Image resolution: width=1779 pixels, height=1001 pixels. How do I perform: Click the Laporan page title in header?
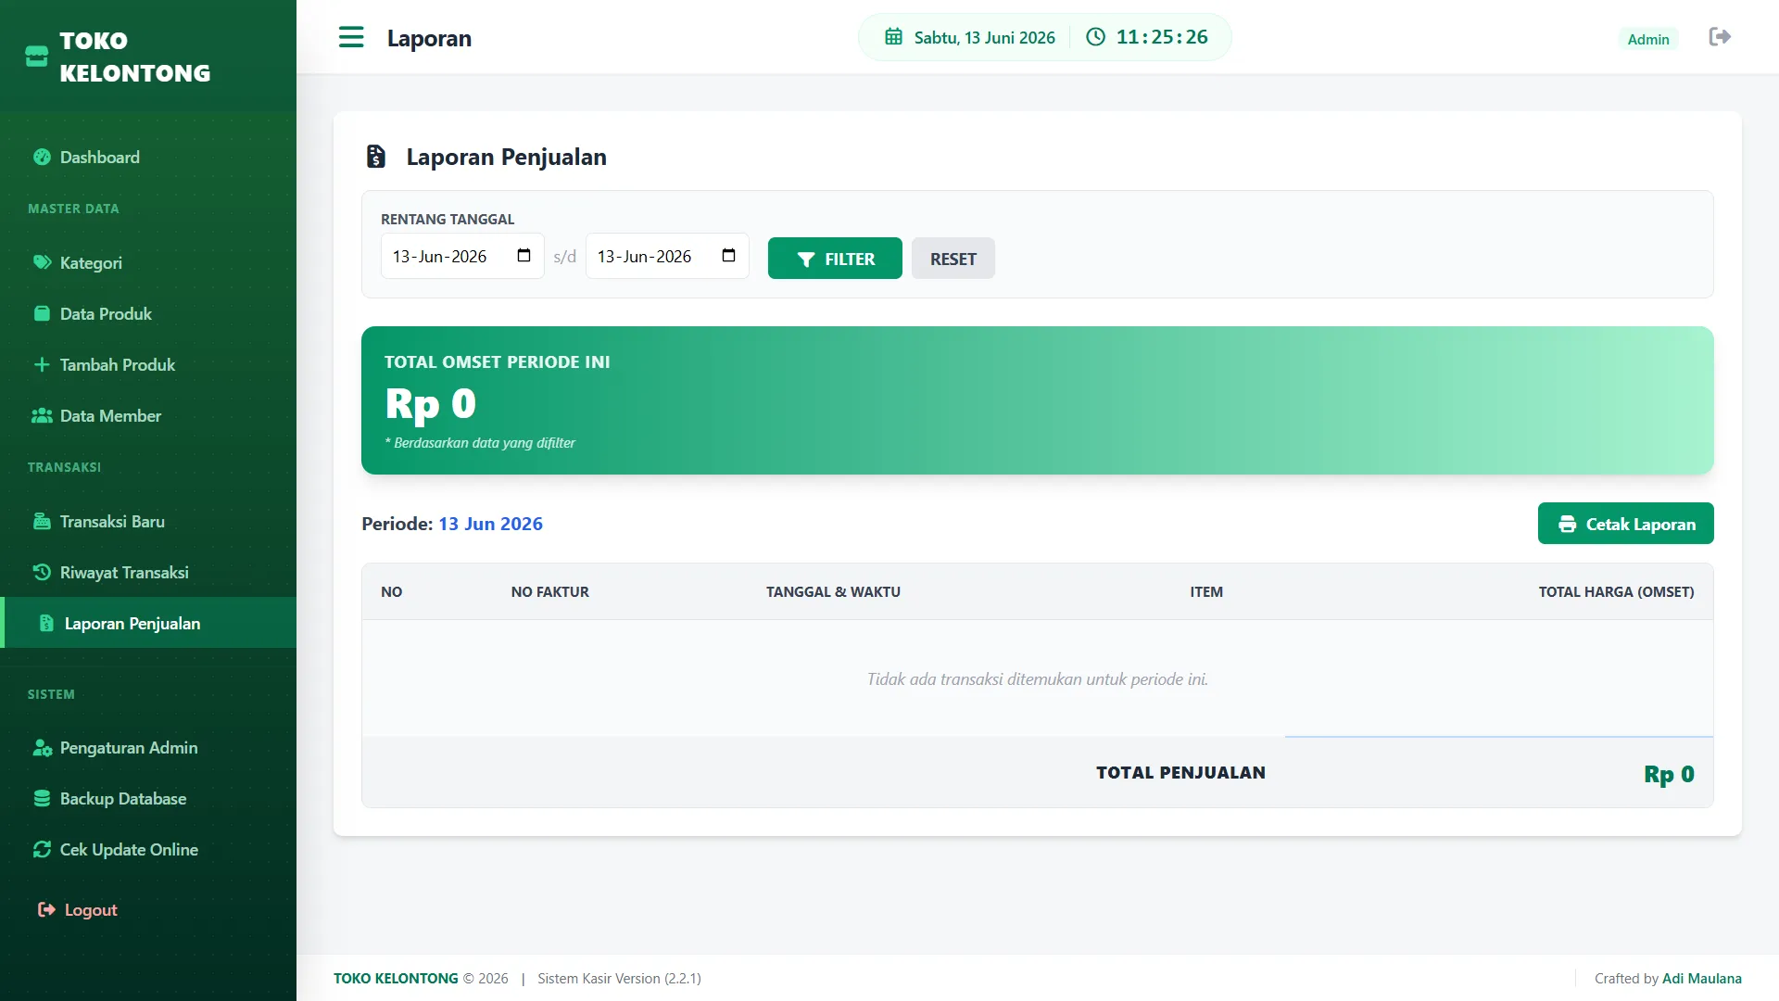pyautogui.click(x=429, y=38)
